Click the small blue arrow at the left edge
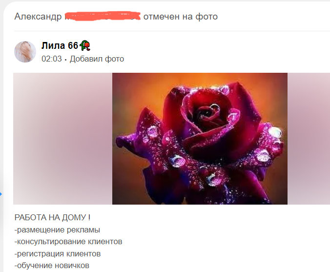The image size is (330, 272). coord(1,194)
